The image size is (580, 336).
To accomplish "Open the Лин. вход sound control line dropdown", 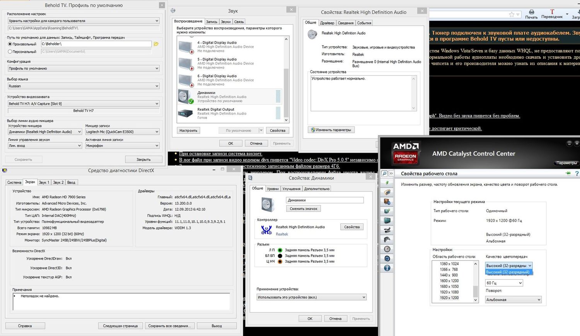I will [45, 146].
